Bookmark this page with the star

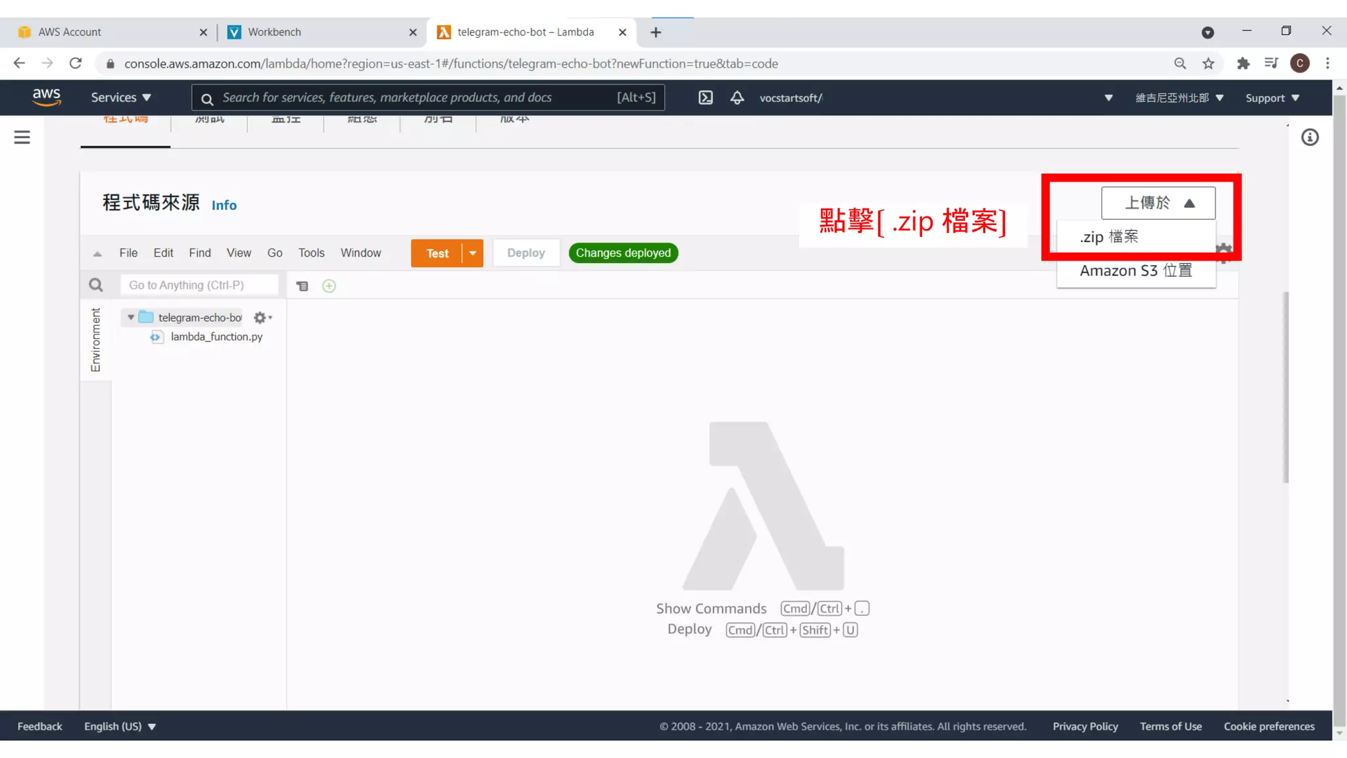click(x=1208, y=63)
